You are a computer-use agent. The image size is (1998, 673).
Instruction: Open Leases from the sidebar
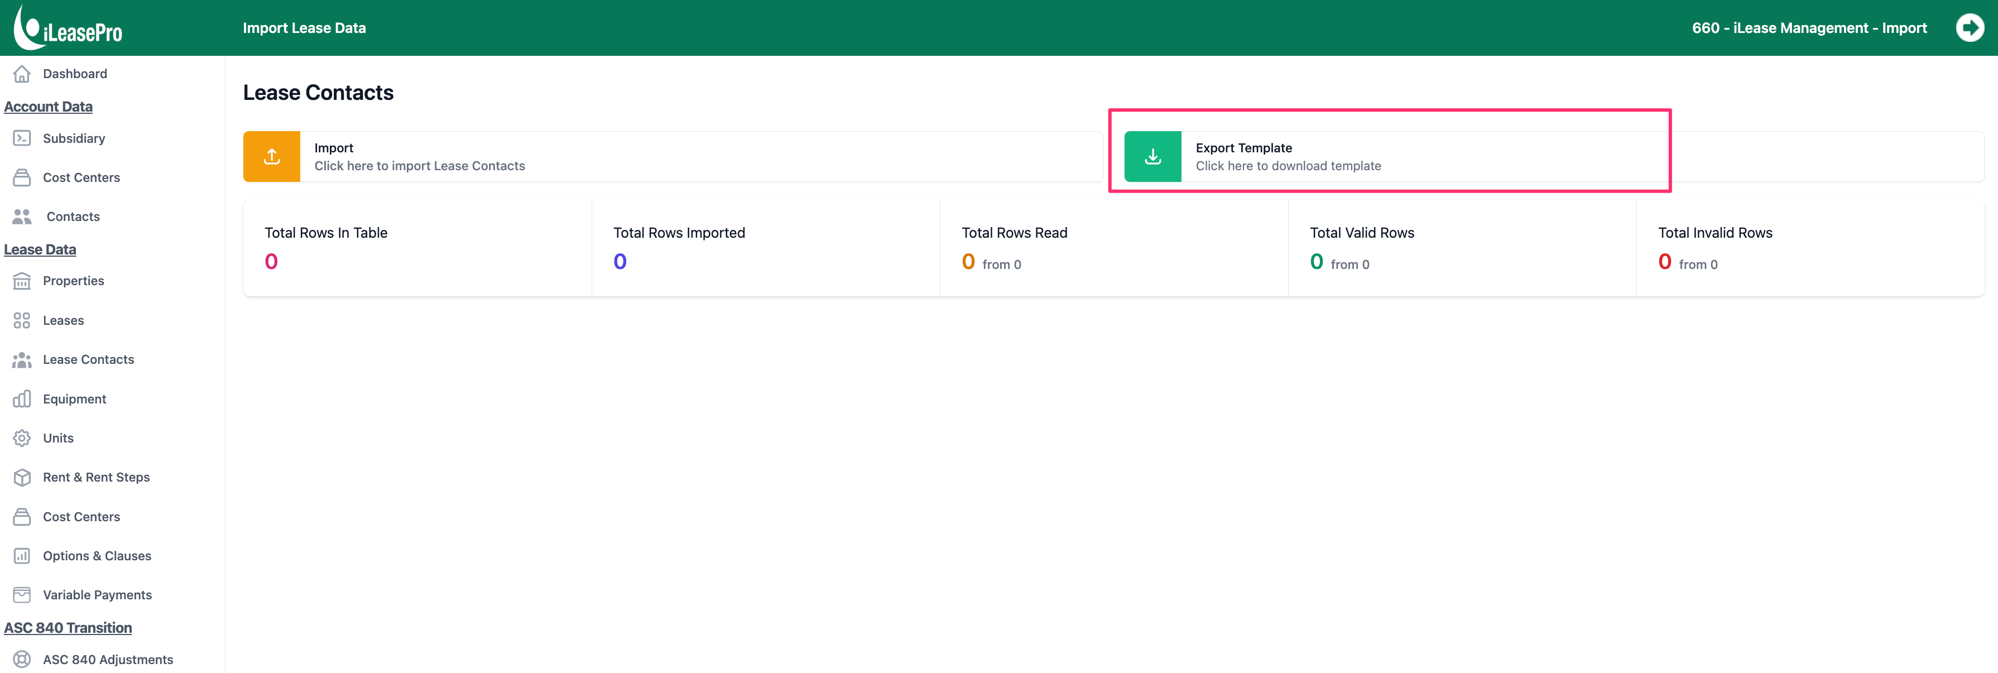tap(63, 320)
